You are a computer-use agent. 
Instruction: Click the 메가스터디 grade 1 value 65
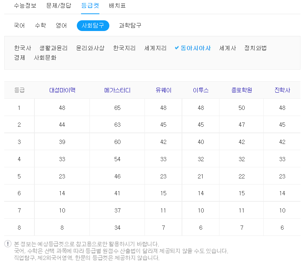coord(117,108)
